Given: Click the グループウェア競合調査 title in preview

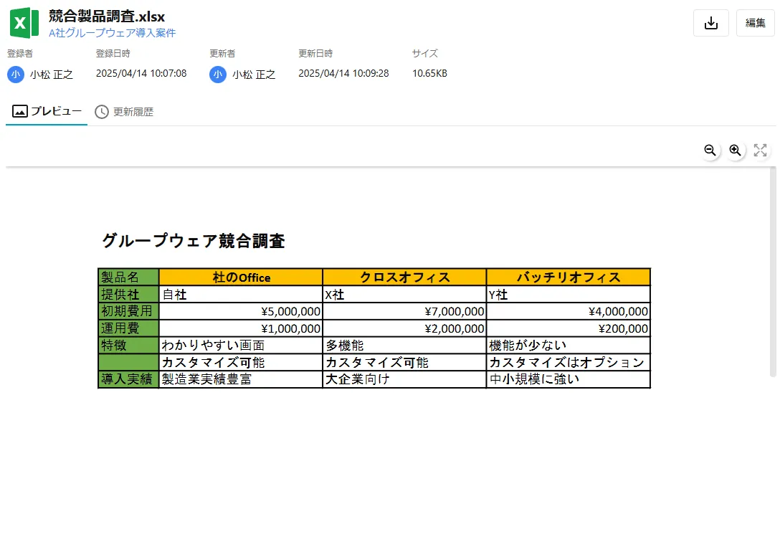Looking at the screenshot, I should pyautogui.click(x=194, y=242).
